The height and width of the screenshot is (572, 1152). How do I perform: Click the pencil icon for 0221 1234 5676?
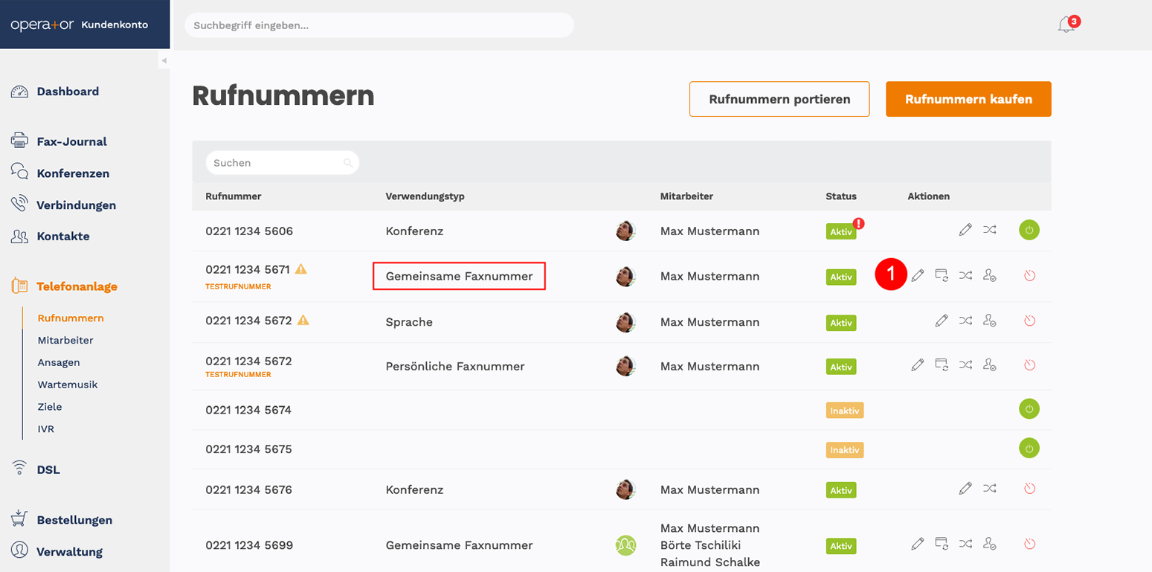(x=965, y=488)
